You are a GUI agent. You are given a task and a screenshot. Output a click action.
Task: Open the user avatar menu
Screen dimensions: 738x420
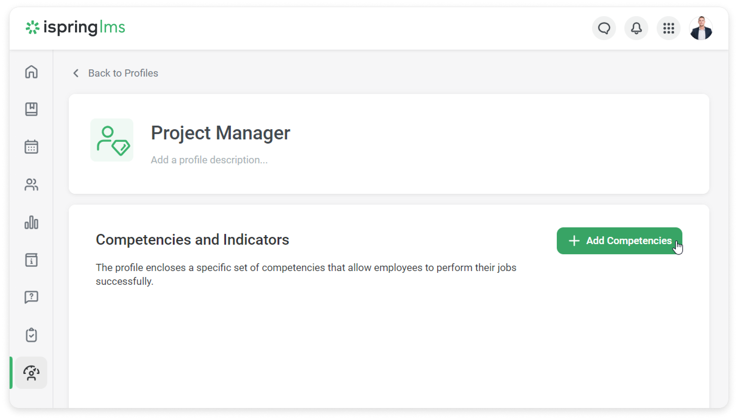click(701, 28)
